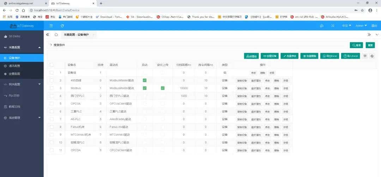Open the Admin user dropdown

361,25
